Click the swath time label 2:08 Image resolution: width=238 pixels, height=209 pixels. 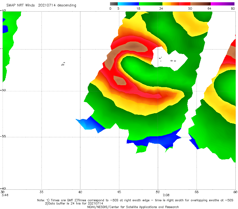[166, 195]
